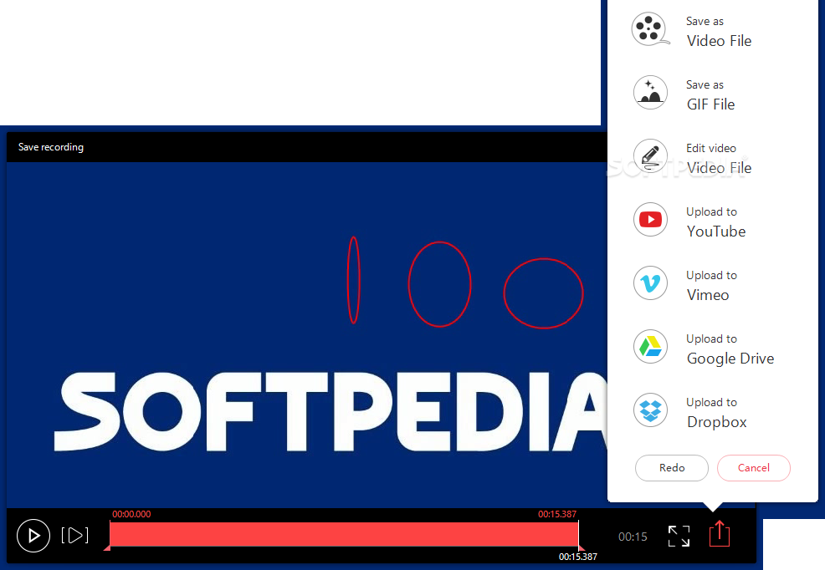Select Upload to YouTube label

(716, 222)
